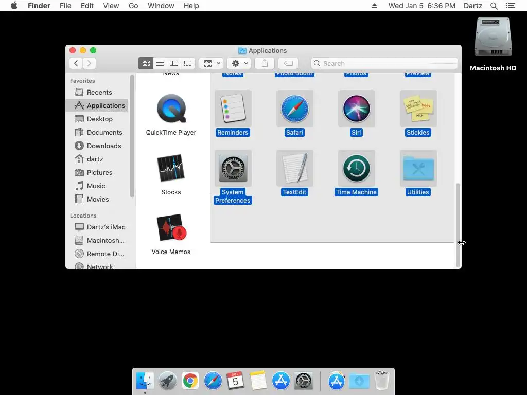Switch to column view

point(174,63)
